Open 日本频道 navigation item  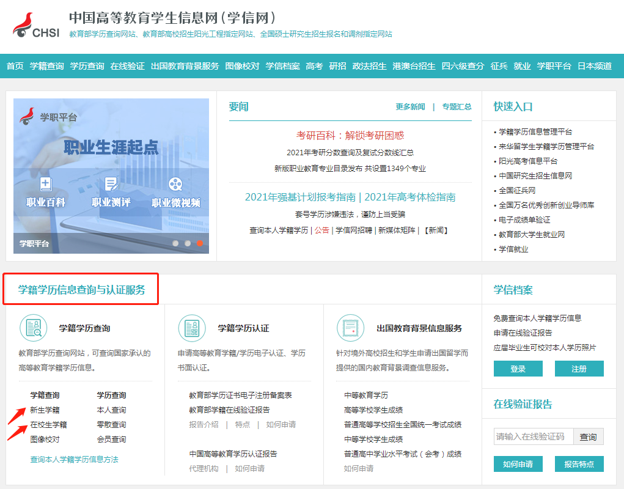click(x=595, y=66)
